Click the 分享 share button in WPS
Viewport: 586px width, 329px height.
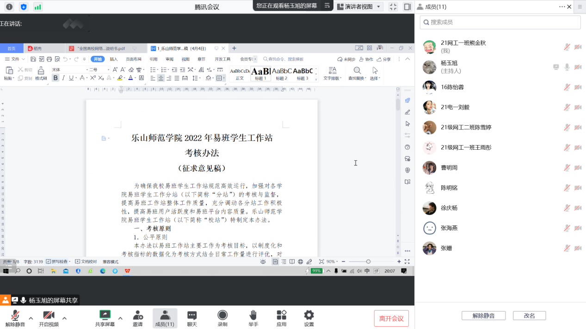(x=384, y=59)
